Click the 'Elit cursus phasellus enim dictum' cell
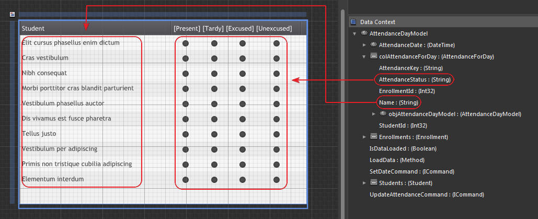 click(71, 42)
